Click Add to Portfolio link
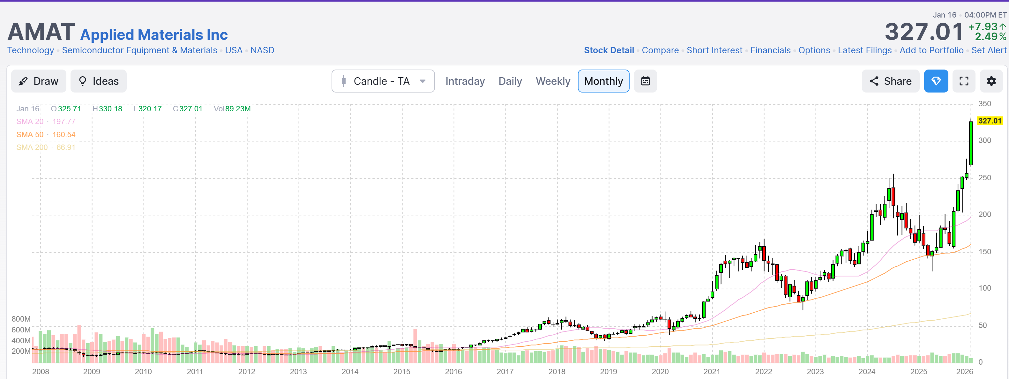 coord(931,50)
